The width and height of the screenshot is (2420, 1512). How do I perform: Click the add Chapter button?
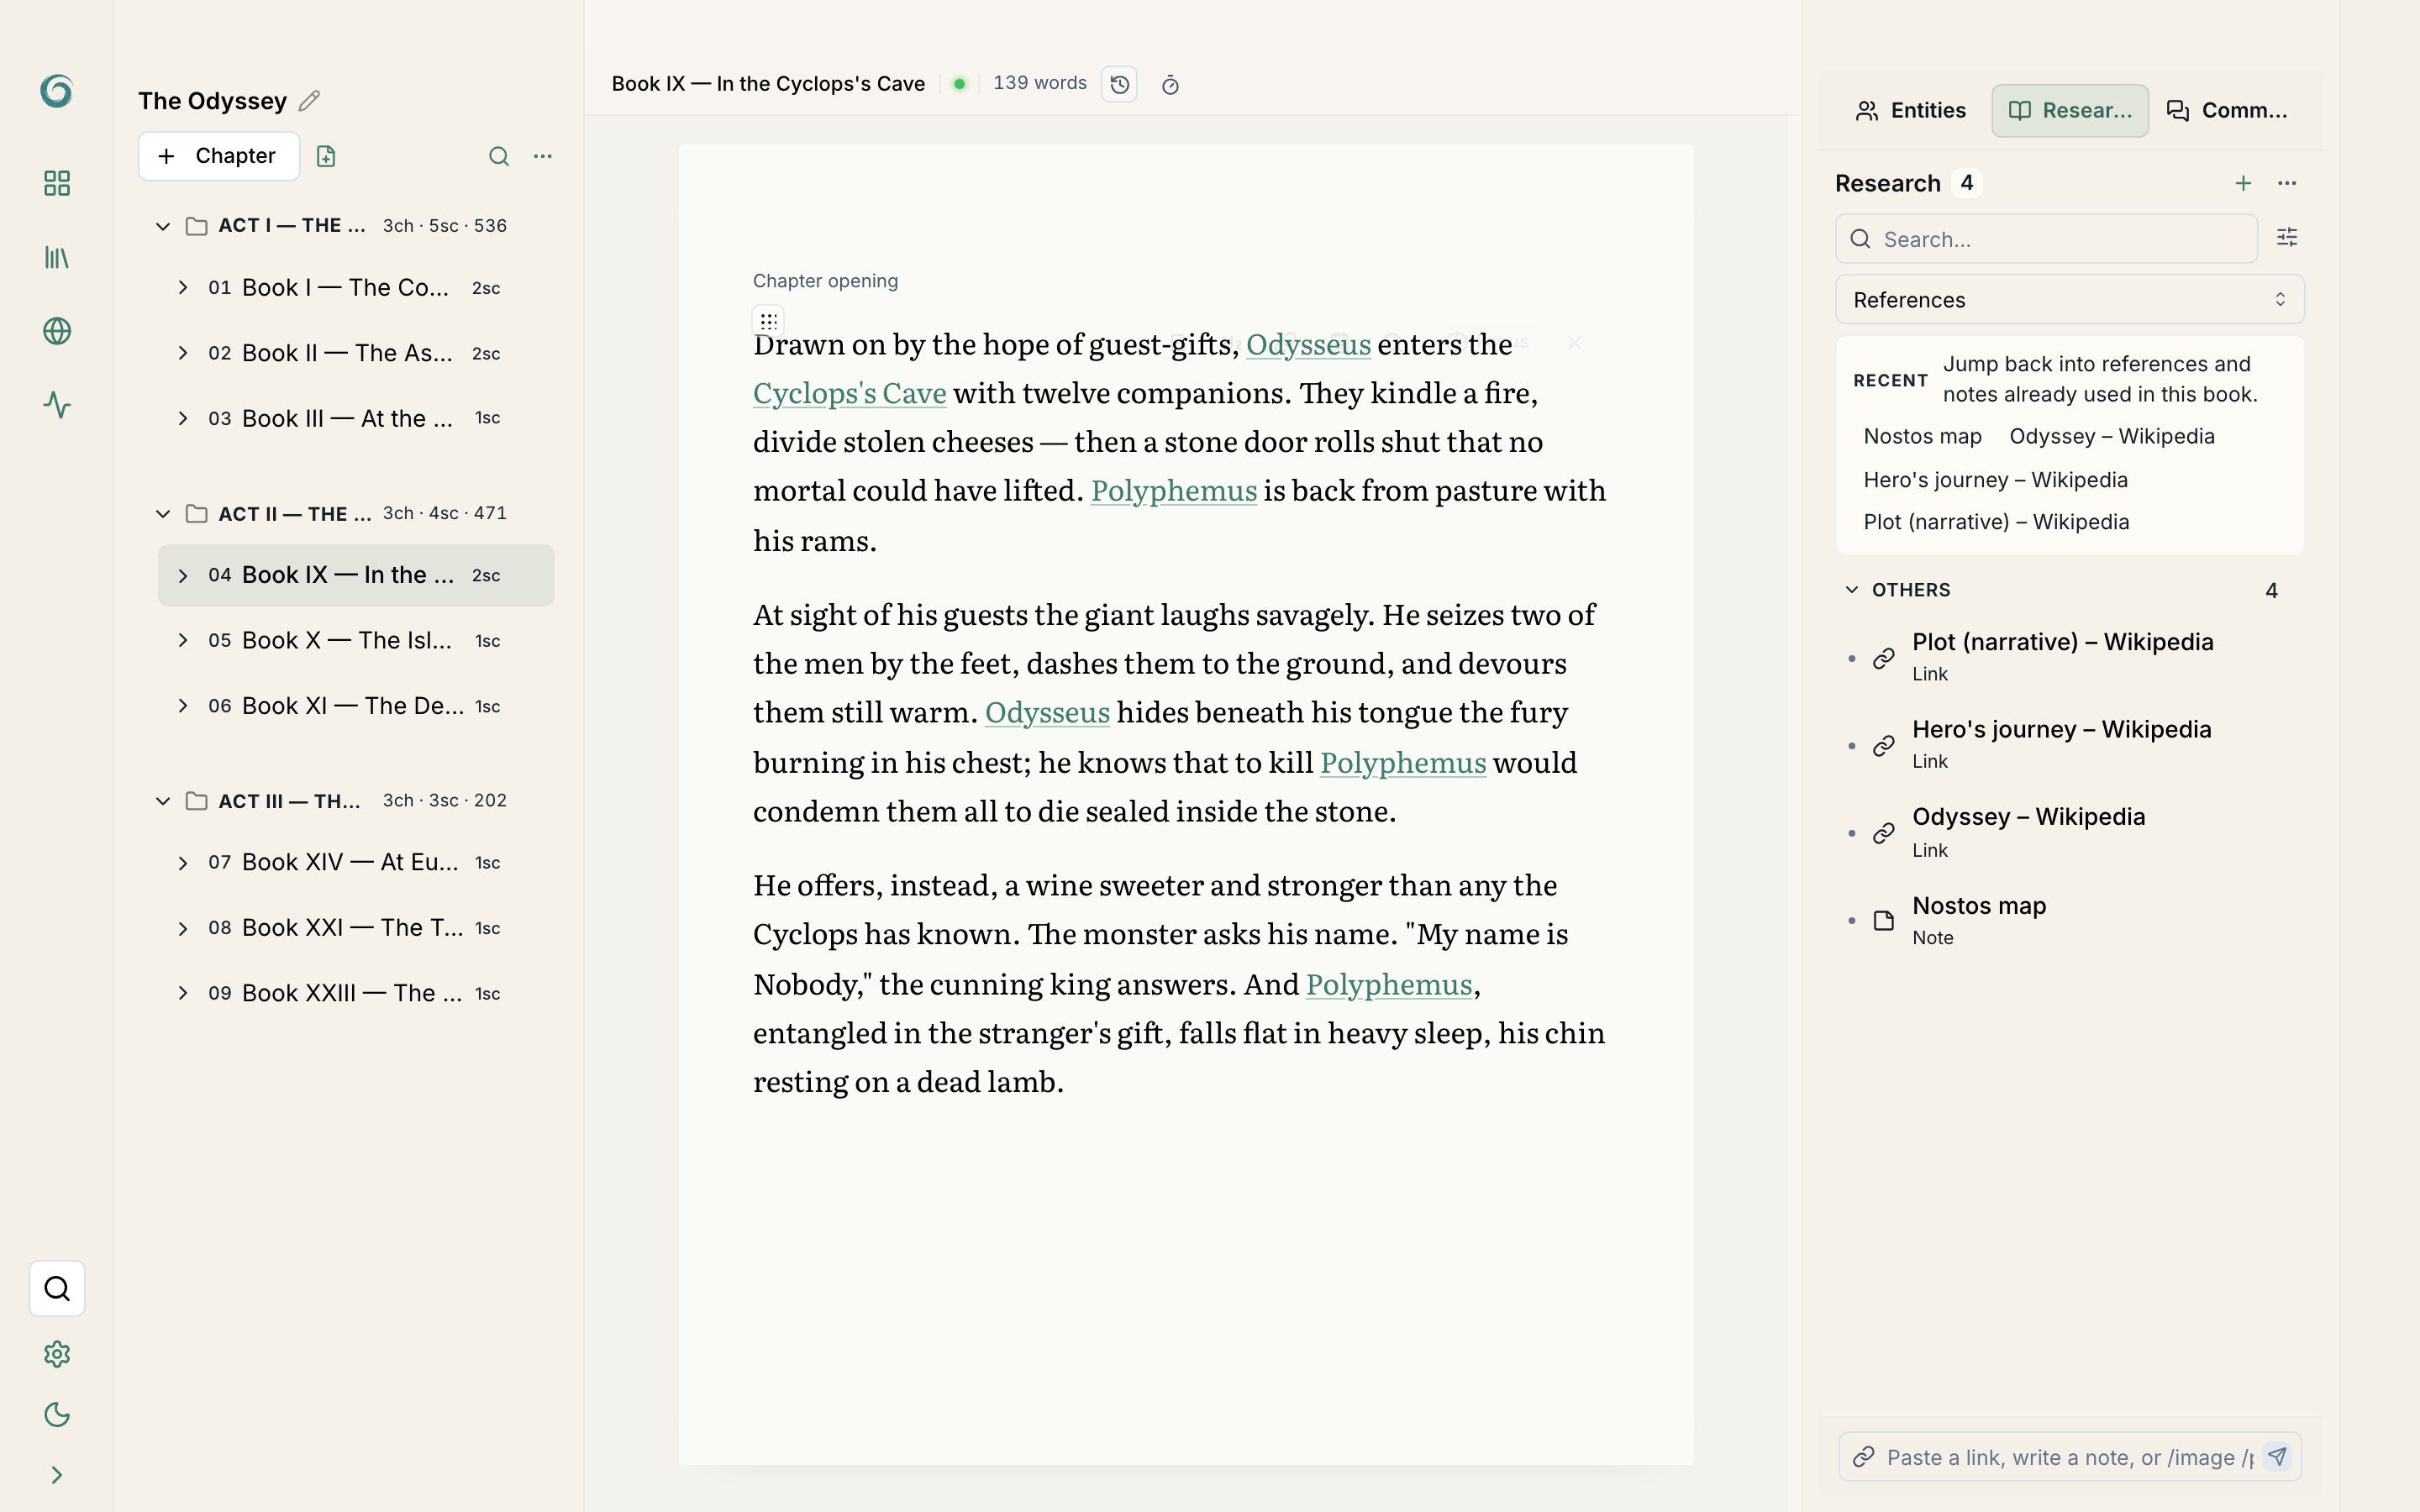219,156
